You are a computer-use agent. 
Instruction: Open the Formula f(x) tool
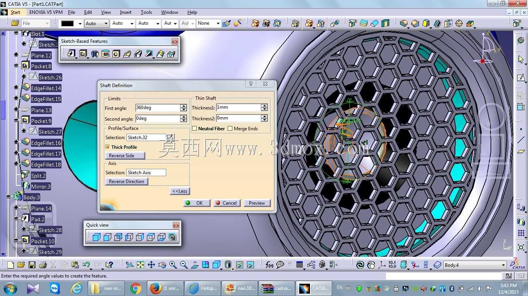point(269,265)
